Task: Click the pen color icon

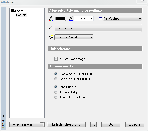Action: (x=51, y=19)
